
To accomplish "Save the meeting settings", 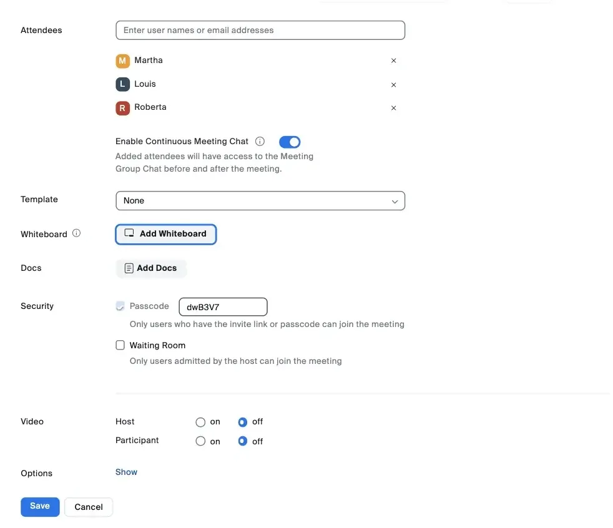I will point(40,506).
